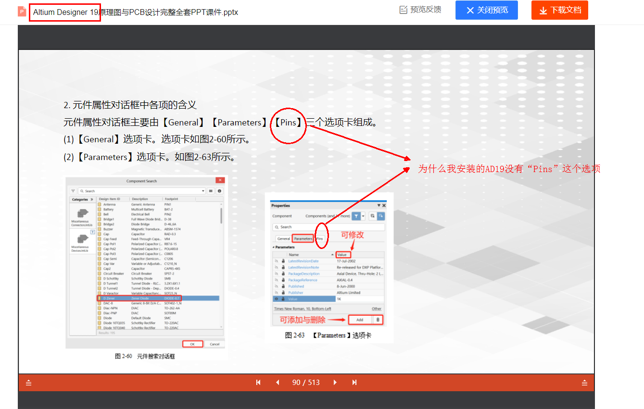Click the heading 2. 元件属性对话框中各项的含义
This screenshot has width=644, height=409.
130,105
